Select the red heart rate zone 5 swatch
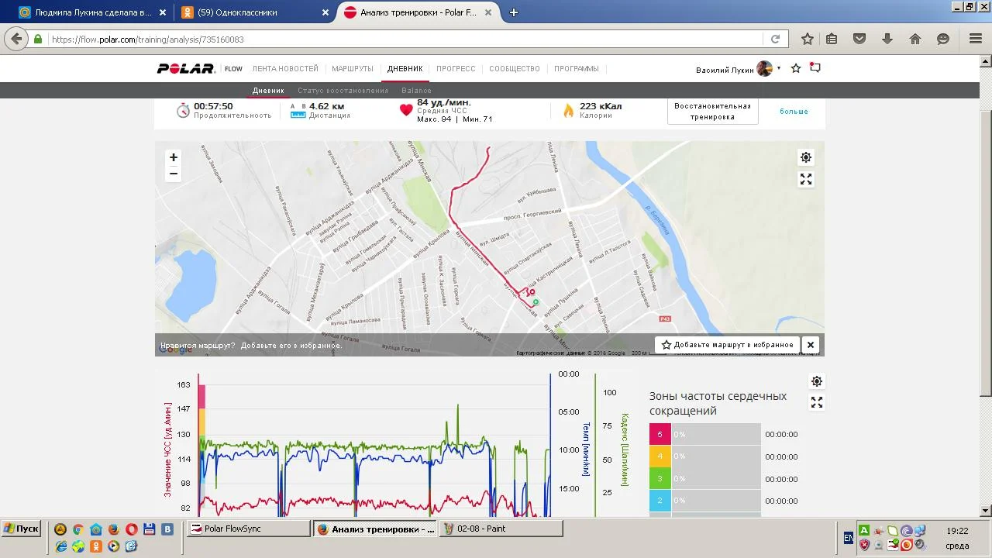Screen dimensions: 992x558 (x=660, y=434)
